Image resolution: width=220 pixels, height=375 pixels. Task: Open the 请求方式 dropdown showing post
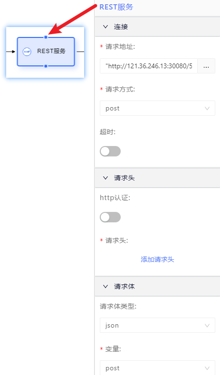(x=157, y=109)
